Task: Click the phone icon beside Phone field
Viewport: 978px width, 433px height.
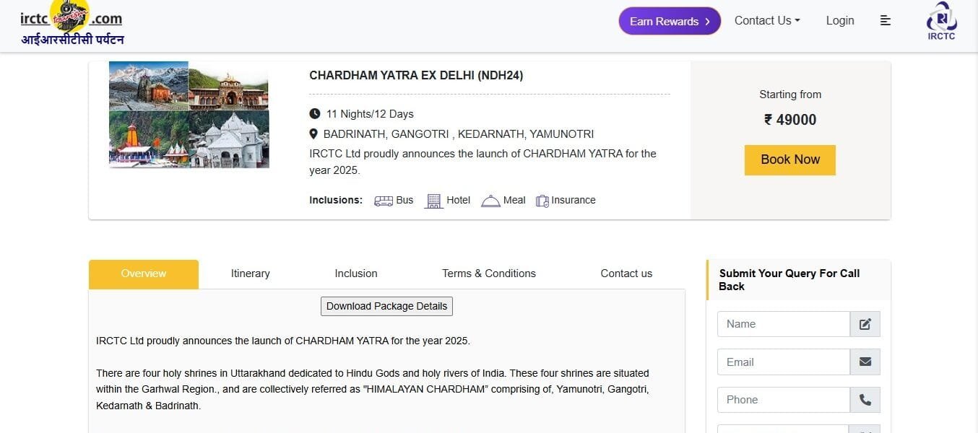Action: [x=865, y=399]
